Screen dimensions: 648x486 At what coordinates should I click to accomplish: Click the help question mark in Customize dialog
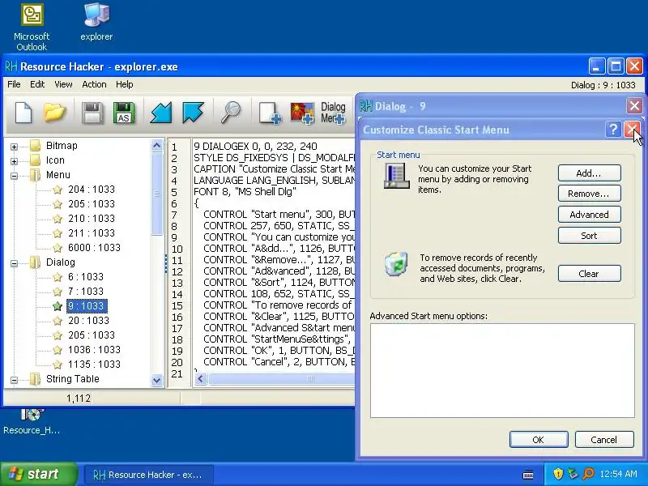pyautogui.click(x=613, y=130)
